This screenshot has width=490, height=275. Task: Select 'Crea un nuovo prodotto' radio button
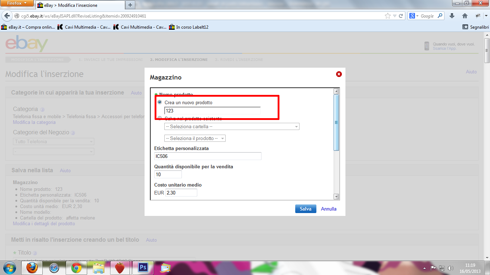click(x=160, y=102)
